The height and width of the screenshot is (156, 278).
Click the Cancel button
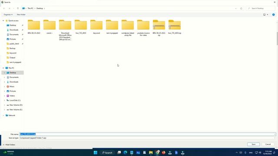click(x=268, y=144)
